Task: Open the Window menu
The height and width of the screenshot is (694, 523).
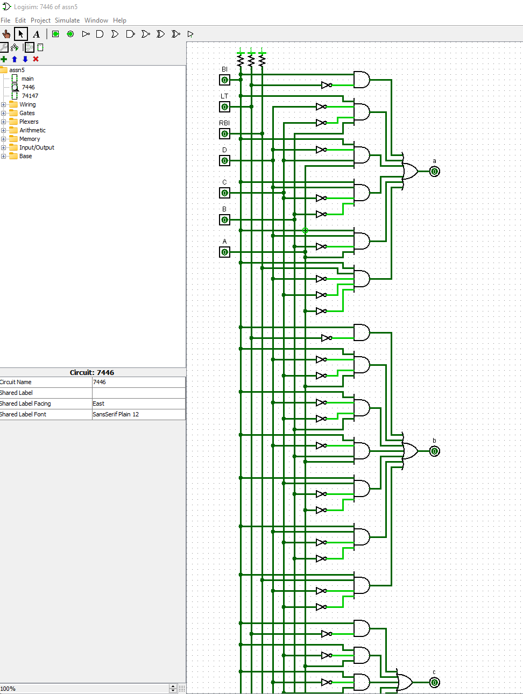Action: point(96,20)
